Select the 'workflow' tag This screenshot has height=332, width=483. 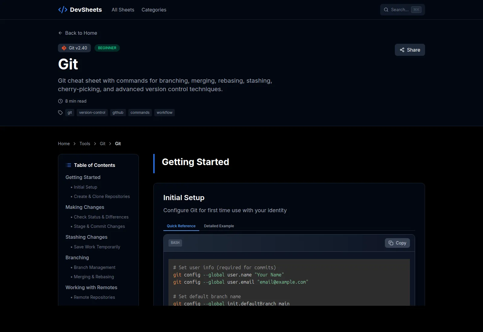(165, 113)
